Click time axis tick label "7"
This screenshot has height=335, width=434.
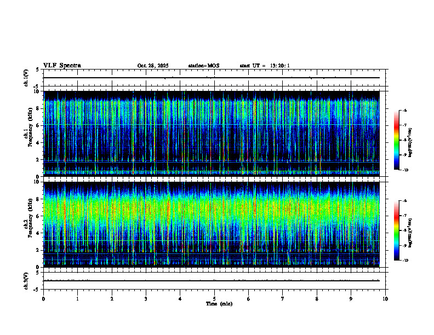pyautogui.click(x=283, y=299)
